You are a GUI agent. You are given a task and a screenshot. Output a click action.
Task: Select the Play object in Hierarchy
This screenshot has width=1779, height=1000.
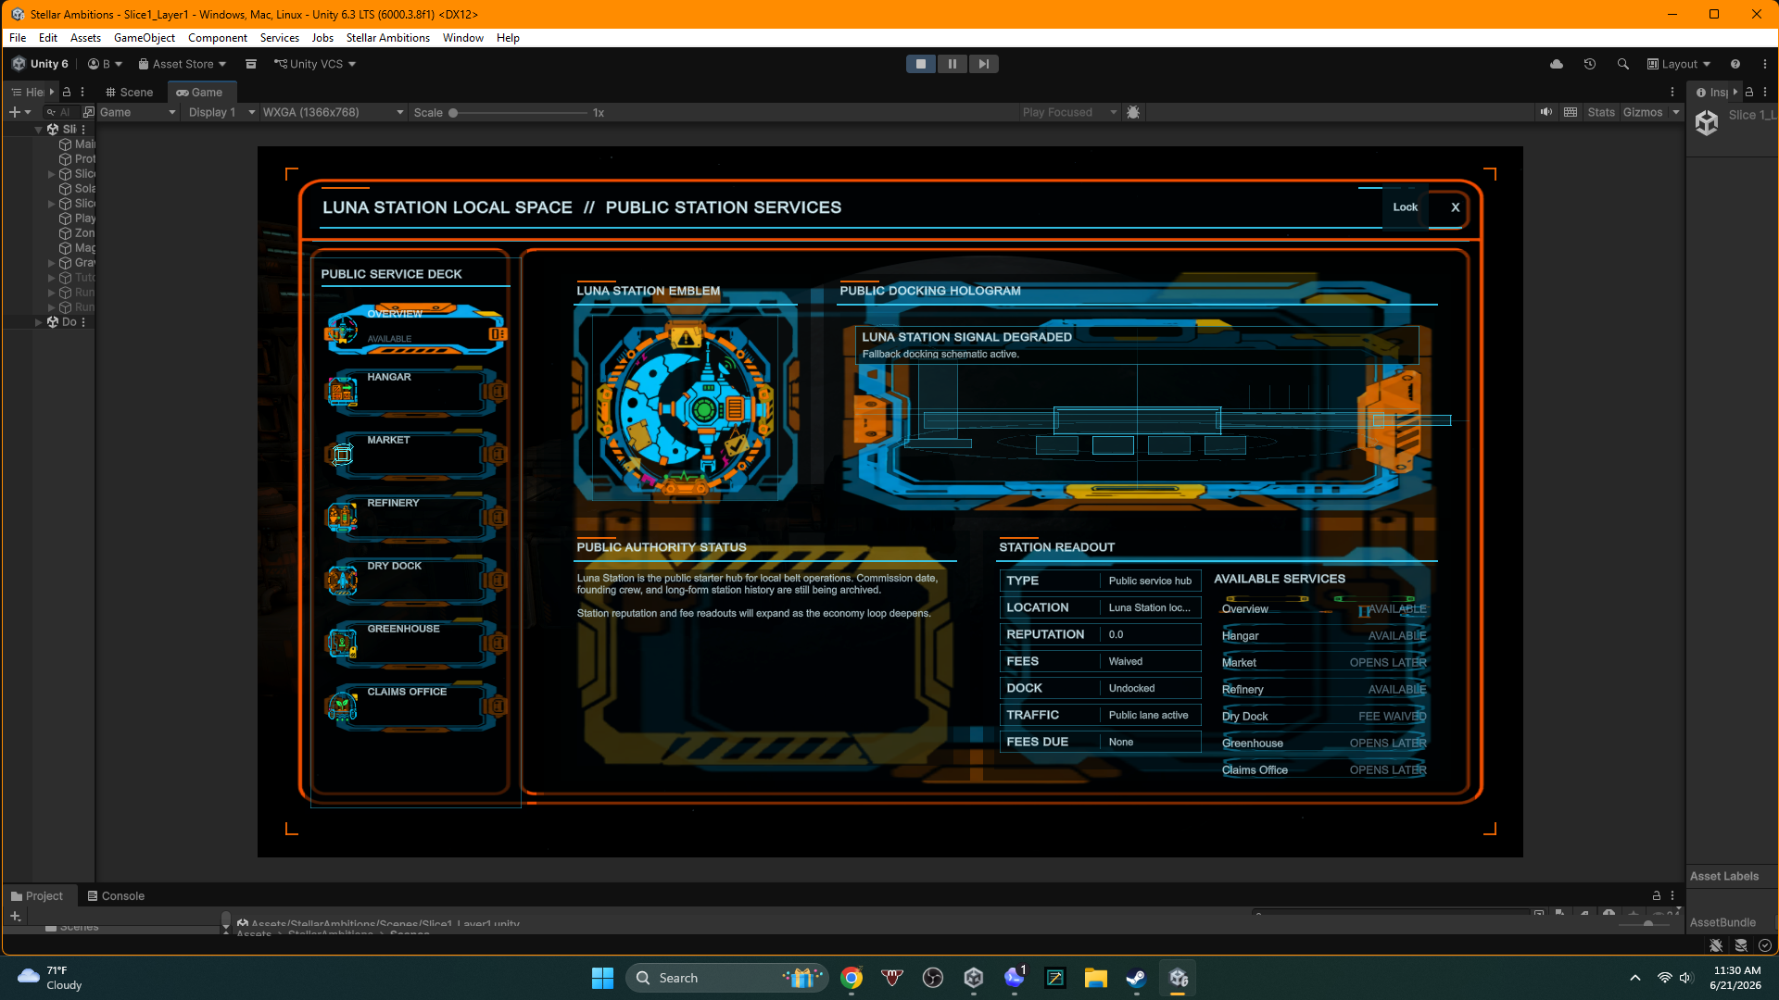78,219
